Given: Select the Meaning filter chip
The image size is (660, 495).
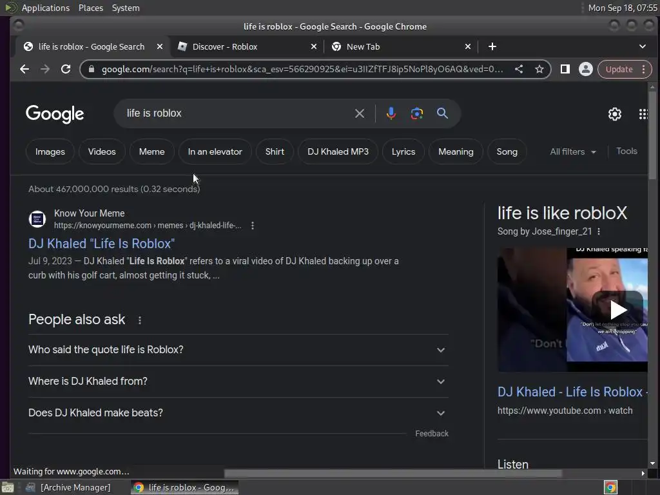Looking at the screenshot, I should pyautogui.click(x=456, y=151).
